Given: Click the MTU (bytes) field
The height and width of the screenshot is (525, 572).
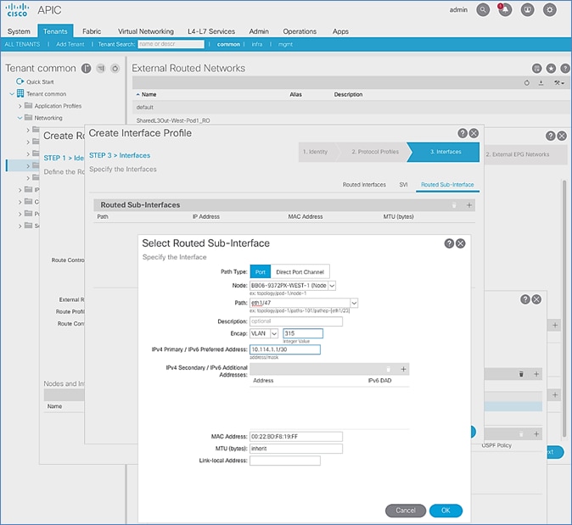Looking at the screenshot, I should (x=296, y=449).
